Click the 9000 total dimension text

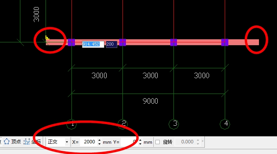(150, 101)
